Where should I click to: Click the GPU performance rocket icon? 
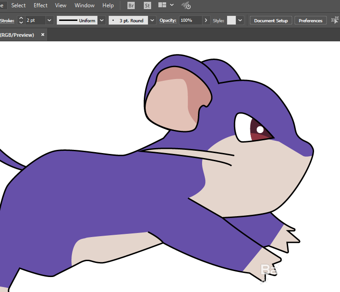[186, 5]
